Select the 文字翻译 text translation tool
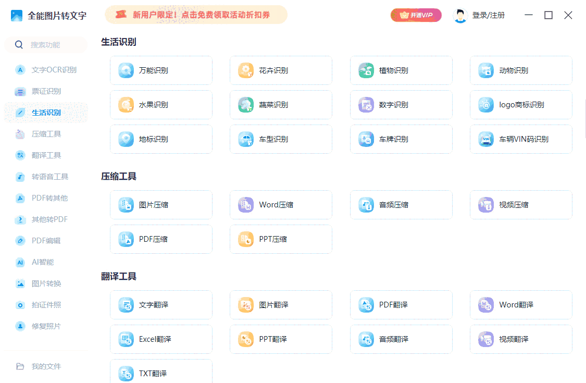586x383 pixels. coord(161,304)
